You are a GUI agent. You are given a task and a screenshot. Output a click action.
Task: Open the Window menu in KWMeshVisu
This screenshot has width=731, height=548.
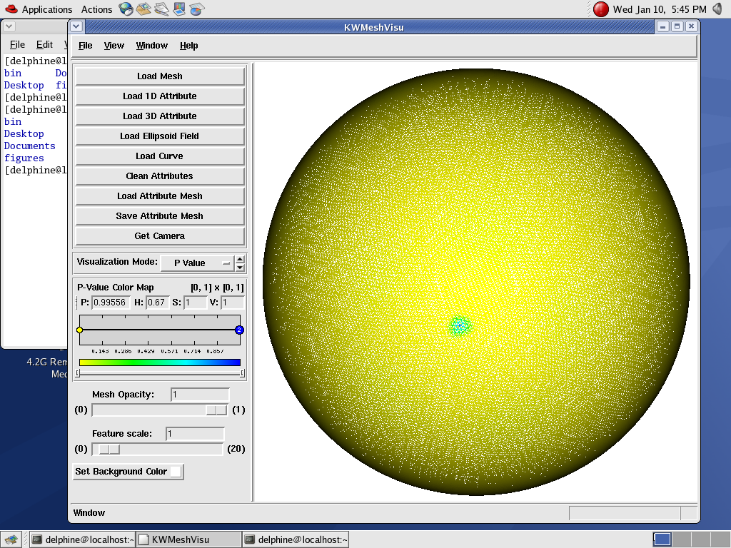tap(151, 46)
